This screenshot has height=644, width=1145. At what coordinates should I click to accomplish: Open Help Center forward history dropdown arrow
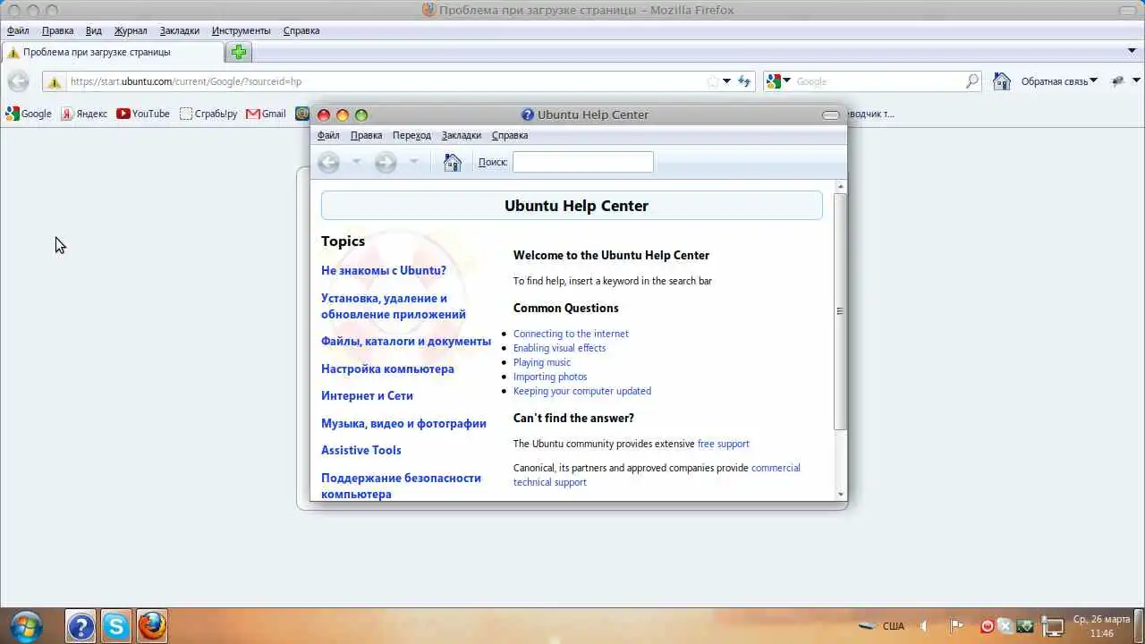(x=413, y=162)
